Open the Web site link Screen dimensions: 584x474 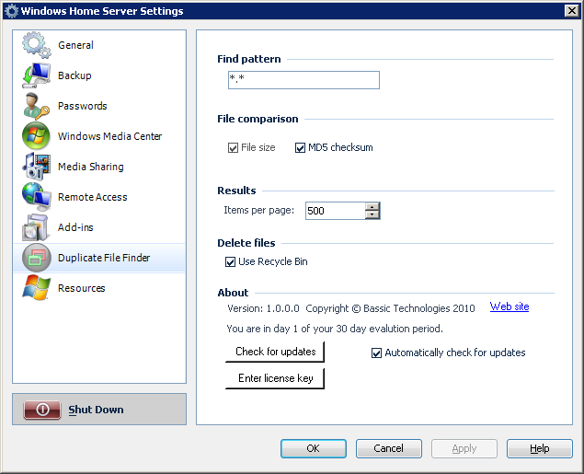point(510,306)
